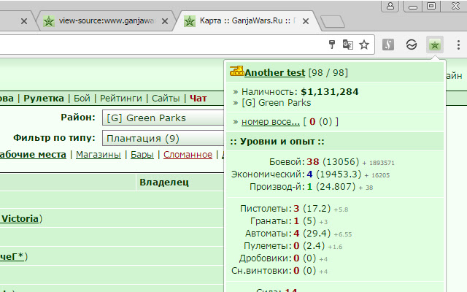Open the номер восе... link

pyautogui.click(x=271, y=122)
